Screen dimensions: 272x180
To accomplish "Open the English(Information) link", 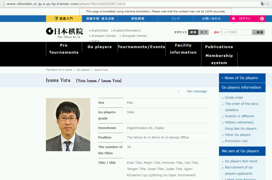I will [x=127, y=31].
